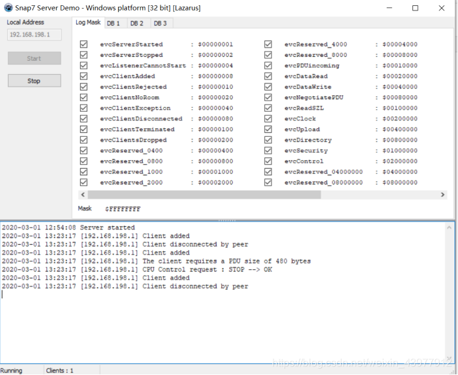This screenshot has height=375, width=458.
Task: Click the greyed-out Start button
Action: click(34, 58)
